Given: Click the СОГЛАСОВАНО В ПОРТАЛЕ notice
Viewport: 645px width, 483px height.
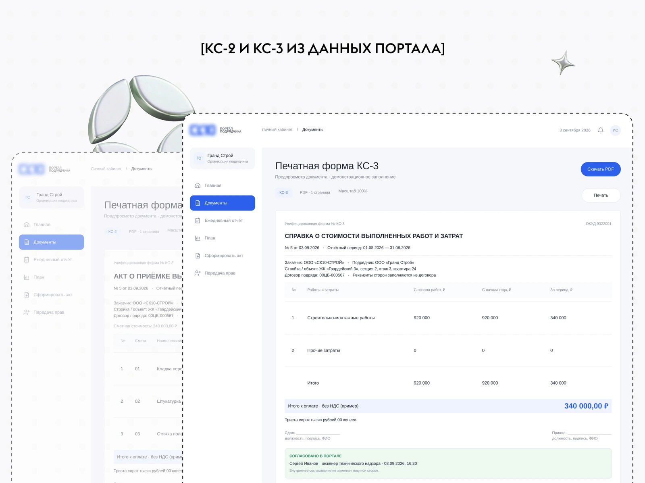Looking at the screenshot, I should tap(448, 464).
